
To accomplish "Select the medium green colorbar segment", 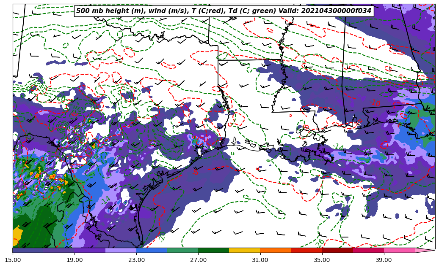I will 182,250.
